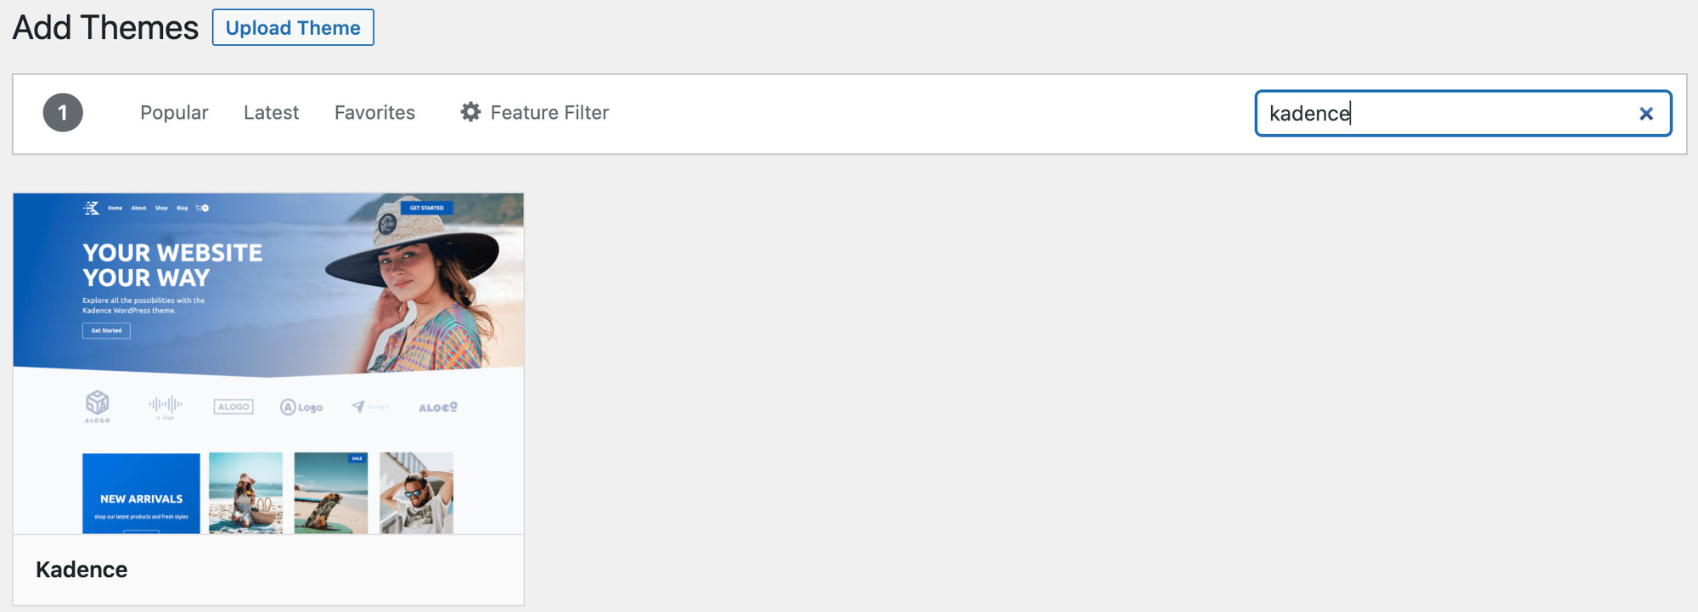Click the Upload Theme button
Screen dimensions: 1698x612
click(293, 27)
